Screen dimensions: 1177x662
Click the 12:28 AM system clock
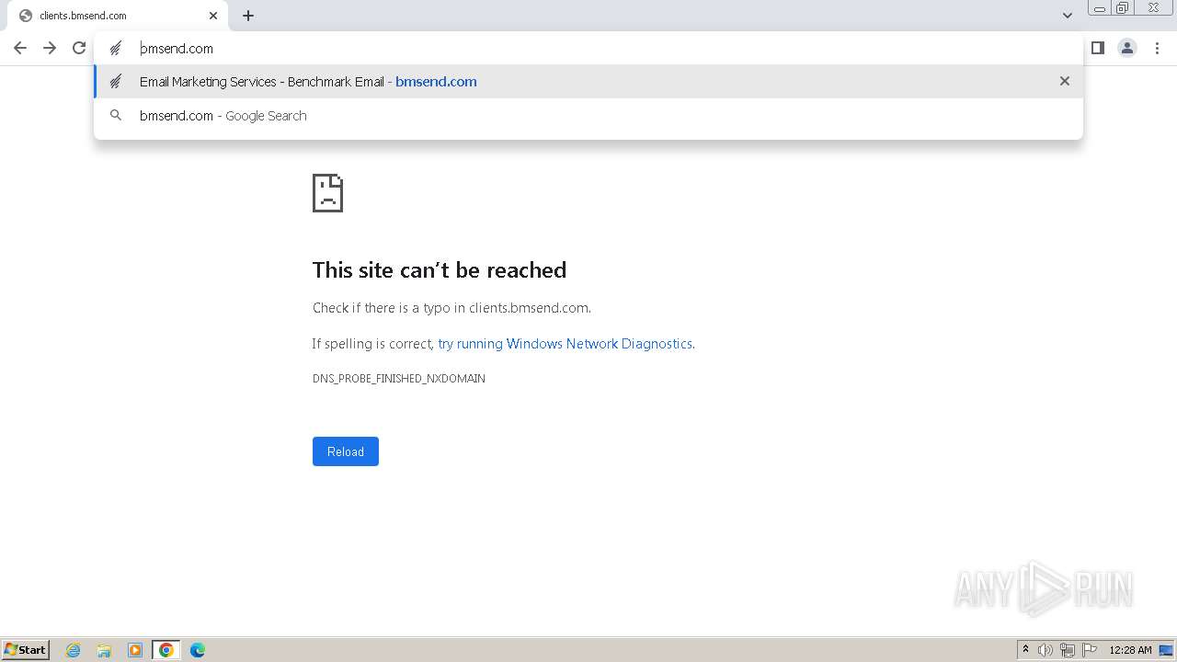[1130, 650]
